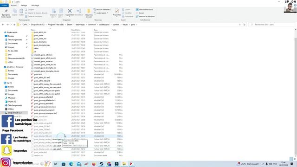Image resolution: width=297 pixels, height=167 pixels.
Task: Select file paris_eiffel_001.kn5
Action: point(42,77)
